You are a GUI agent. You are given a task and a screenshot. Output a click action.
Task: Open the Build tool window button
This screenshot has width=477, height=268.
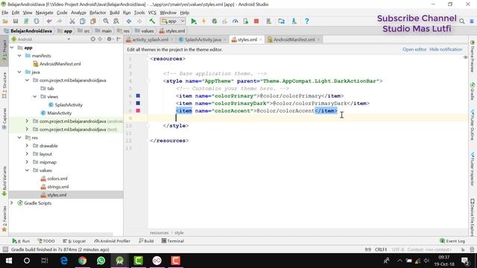pyautogui.click(x=146, y=241)
